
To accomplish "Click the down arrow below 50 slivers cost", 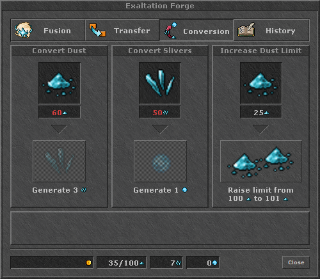I will click(x=160, y=129).
